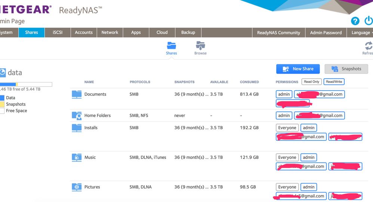Click the admin tag on Music row
The image size is (373, 202).
click(x=309, y=157)
